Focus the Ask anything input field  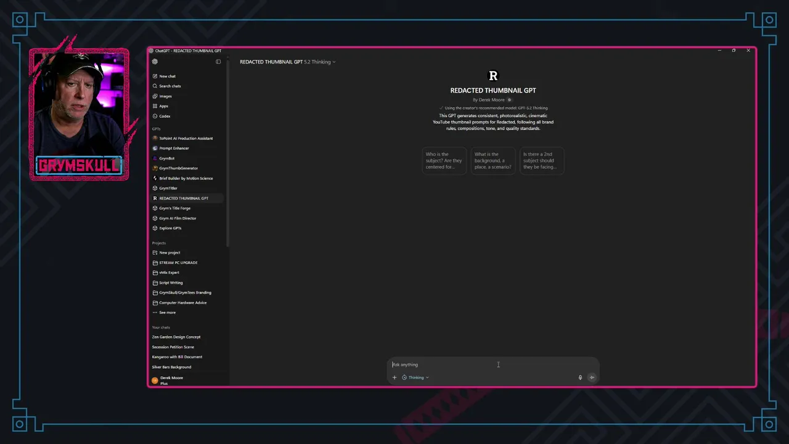493,364
